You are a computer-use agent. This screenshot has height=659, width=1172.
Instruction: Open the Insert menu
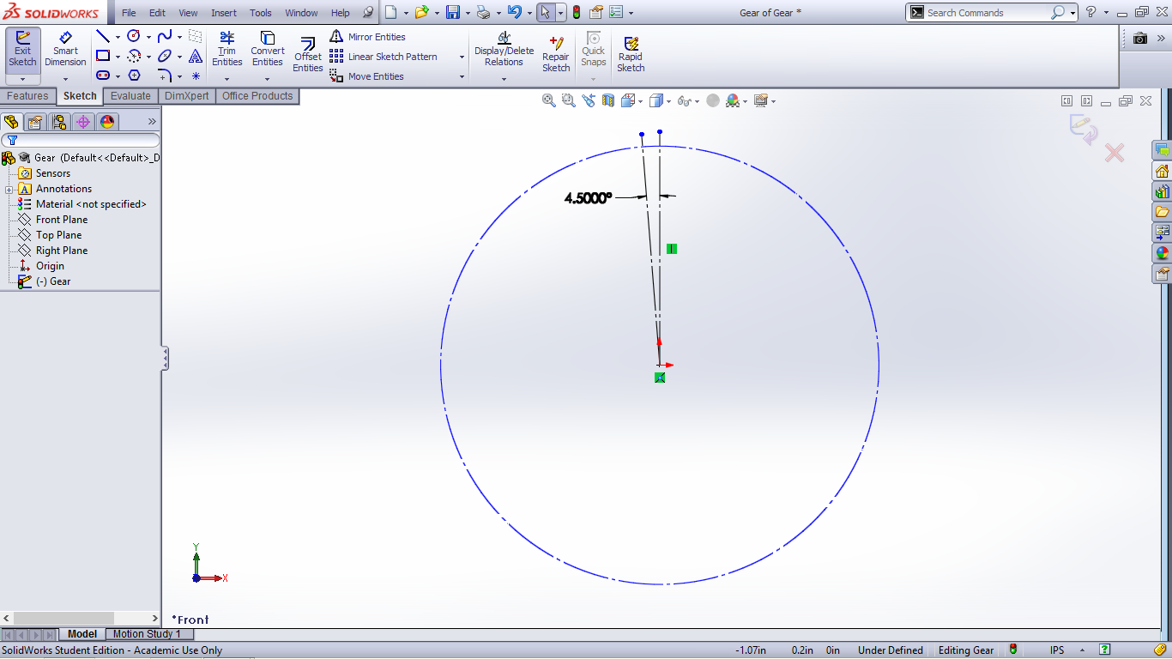point(224,13)
